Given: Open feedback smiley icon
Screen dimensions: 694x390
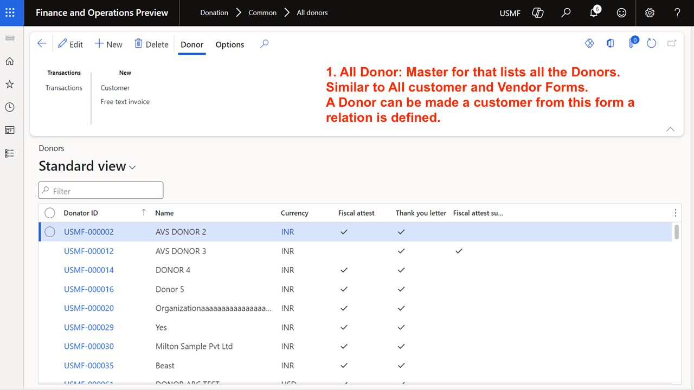Looking at the screenshot, I should click(622, 12).
